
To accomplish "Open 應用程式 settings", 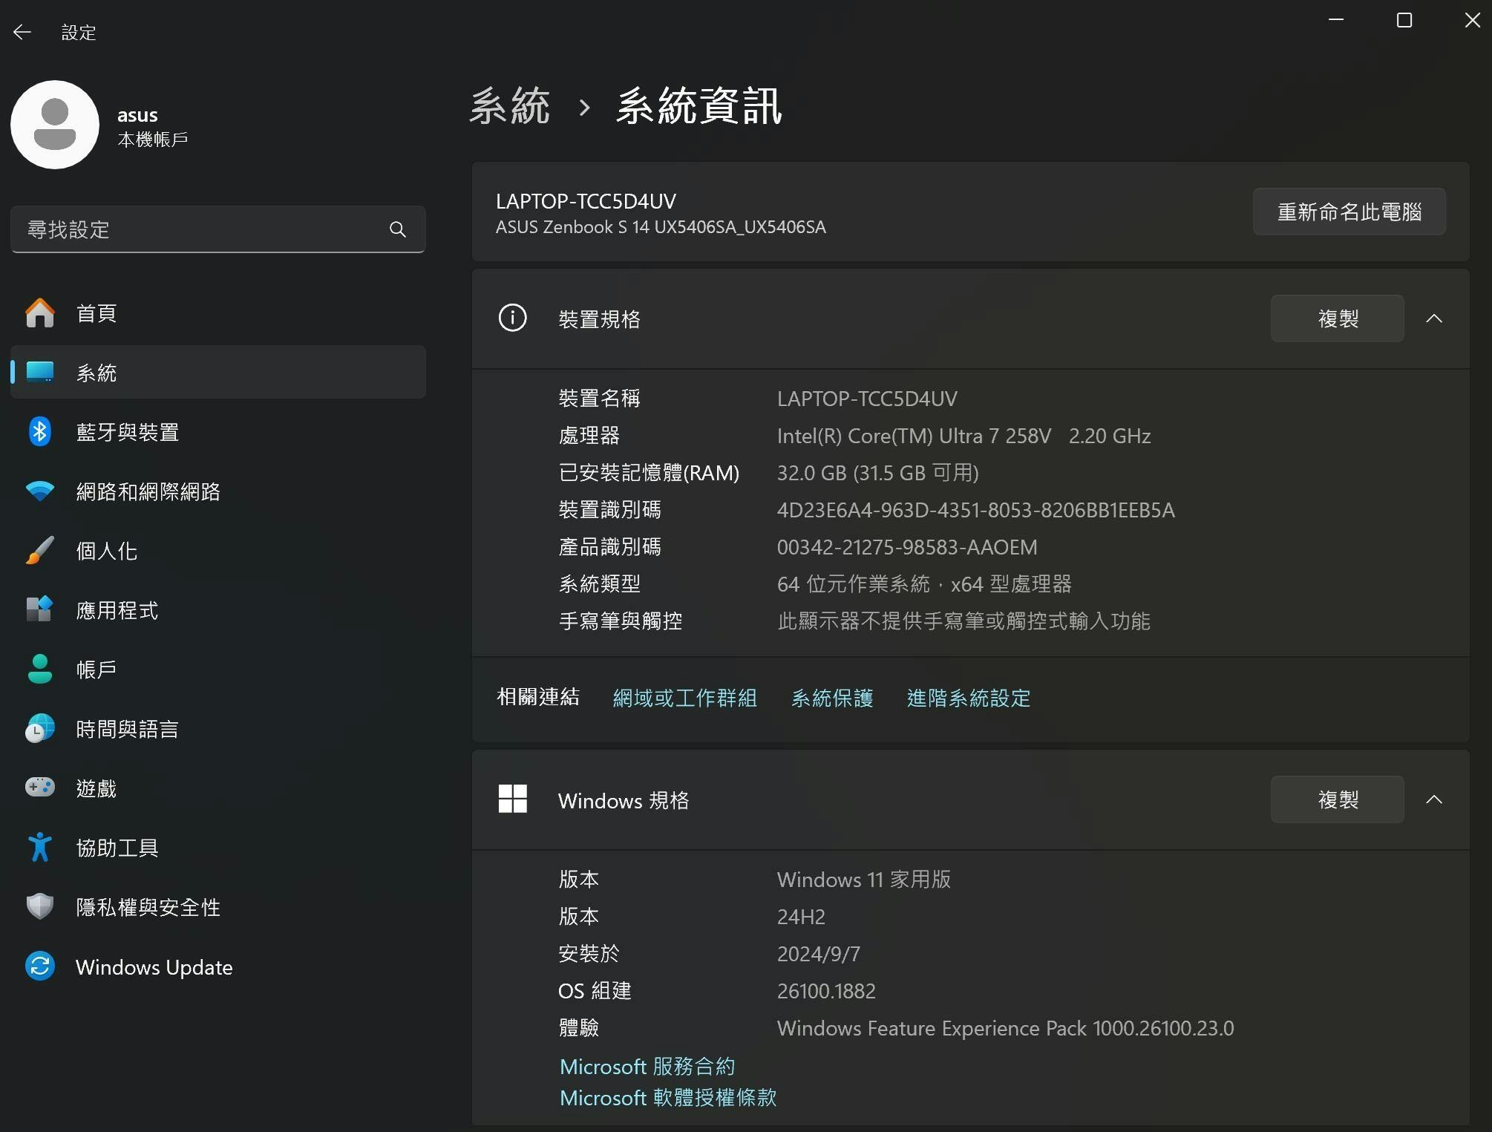I will click(218, 609).
